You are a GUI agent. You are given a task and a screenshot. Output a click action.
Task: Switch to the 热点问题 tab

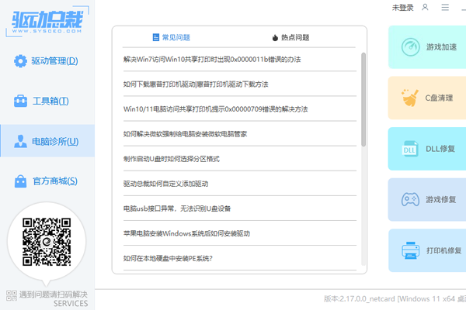click(x=290, y=37)
